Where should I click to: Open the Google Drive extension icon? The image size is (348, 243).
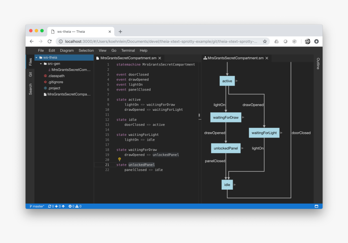click(x=277, y=41)
